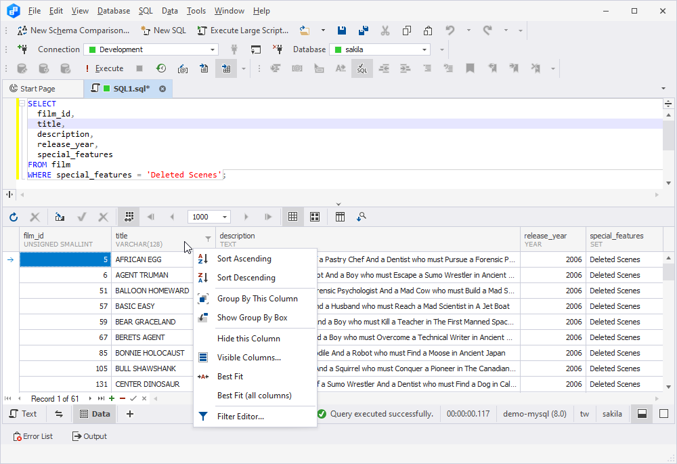Click the New SQL button
This screenshot has width=677, height=464.
163,30
